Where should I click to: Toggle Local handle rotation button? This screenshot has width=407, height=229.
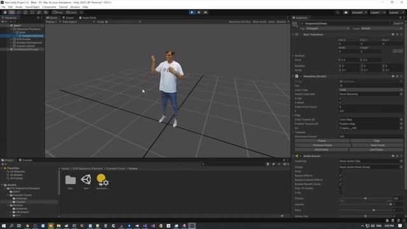click(71, 13)
